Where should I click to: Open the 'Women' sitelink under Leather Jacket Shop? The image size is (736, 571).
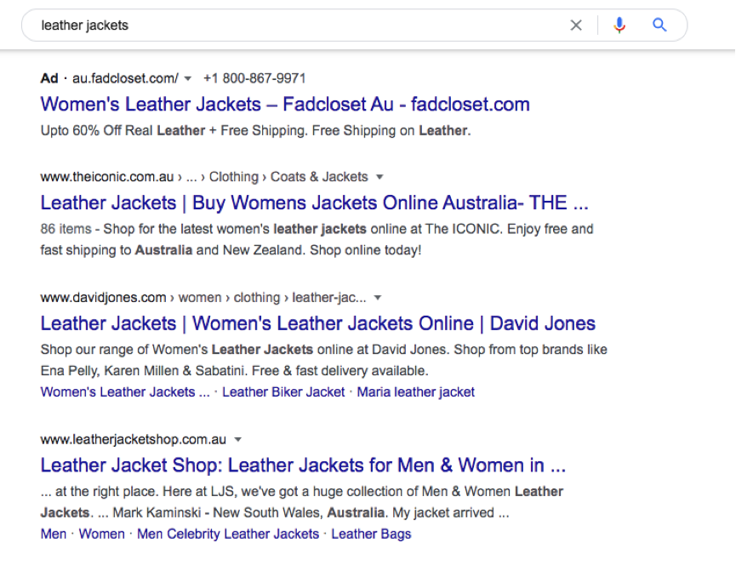(102, 534)
